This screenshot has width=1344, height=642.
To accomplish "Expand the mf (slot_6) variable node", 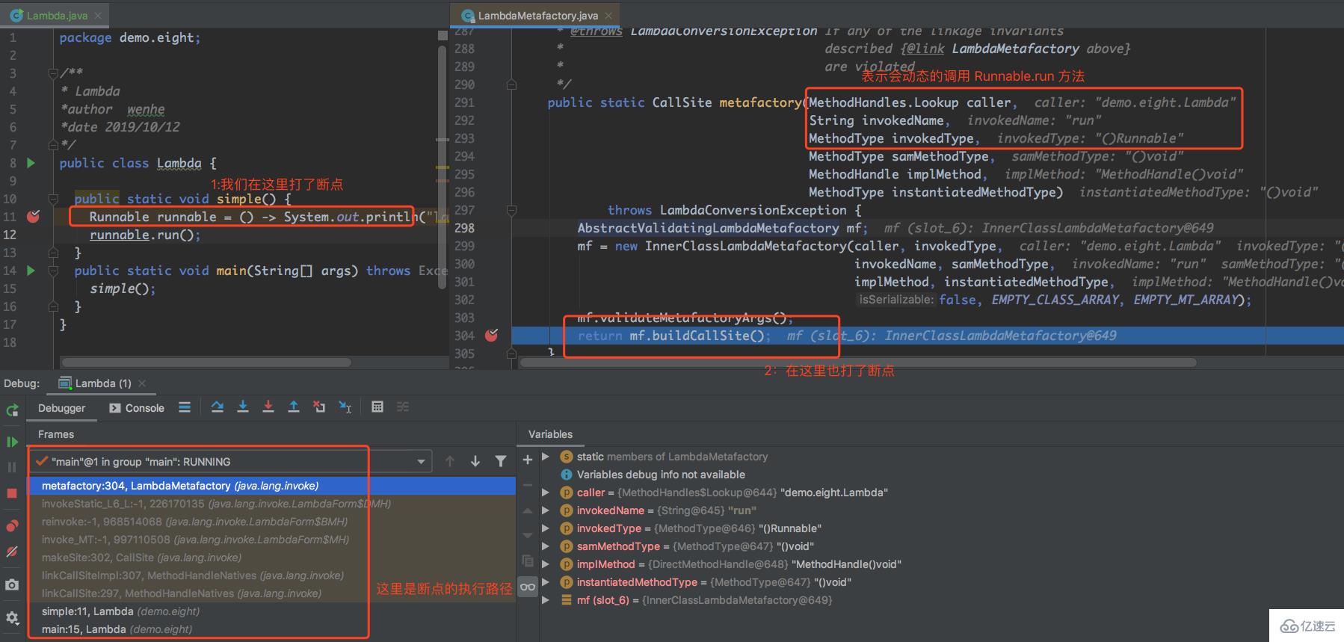I will pyautogui.click(x=546, y=600).
